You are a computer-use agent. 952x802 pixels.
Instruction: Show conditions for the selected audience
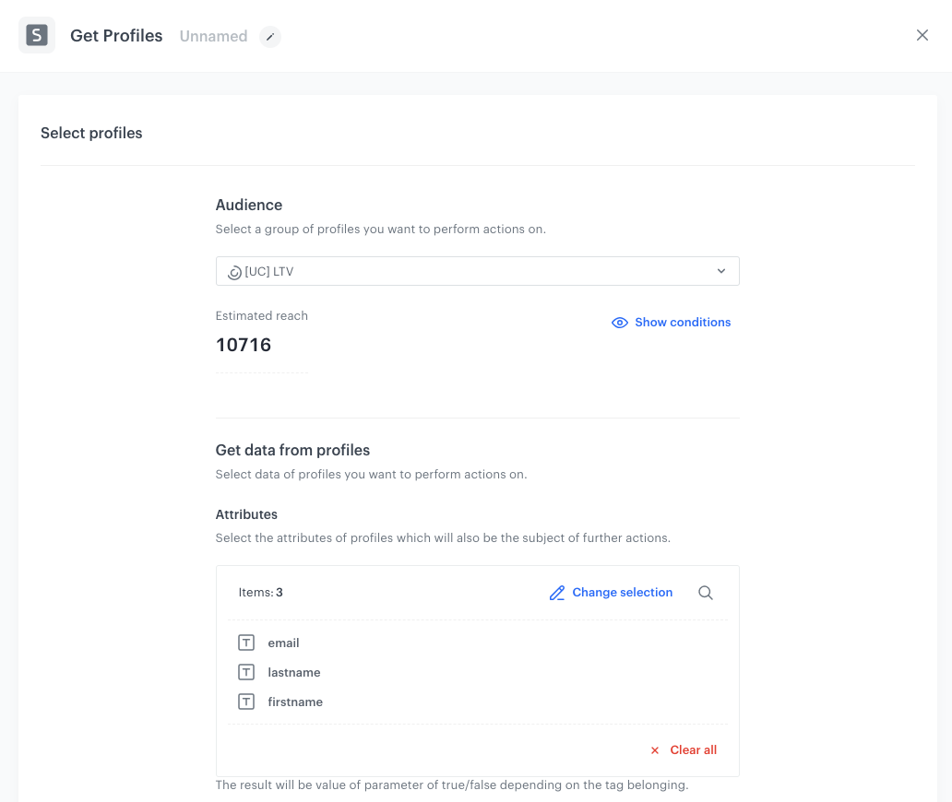(682, 323)
